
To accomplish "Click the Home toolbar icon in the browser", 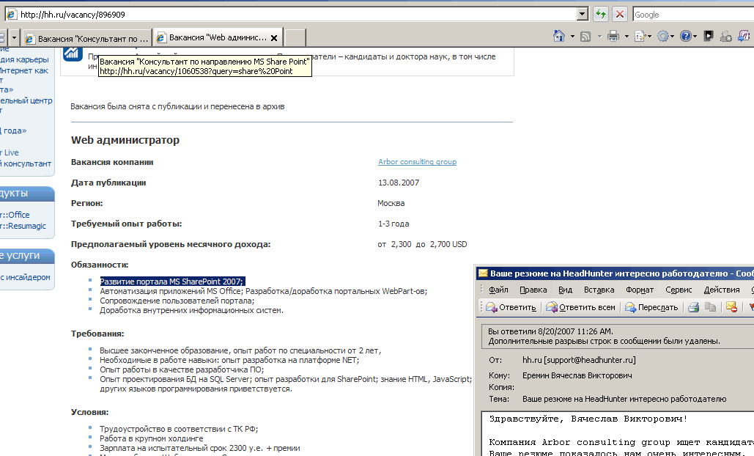I will click(559, 36).
